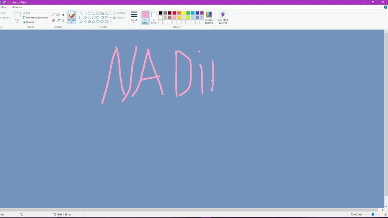The height and width of the screenshot is (218, 388).
Task: Choose the yellow color swatch
Action: (x=183, y=13)
